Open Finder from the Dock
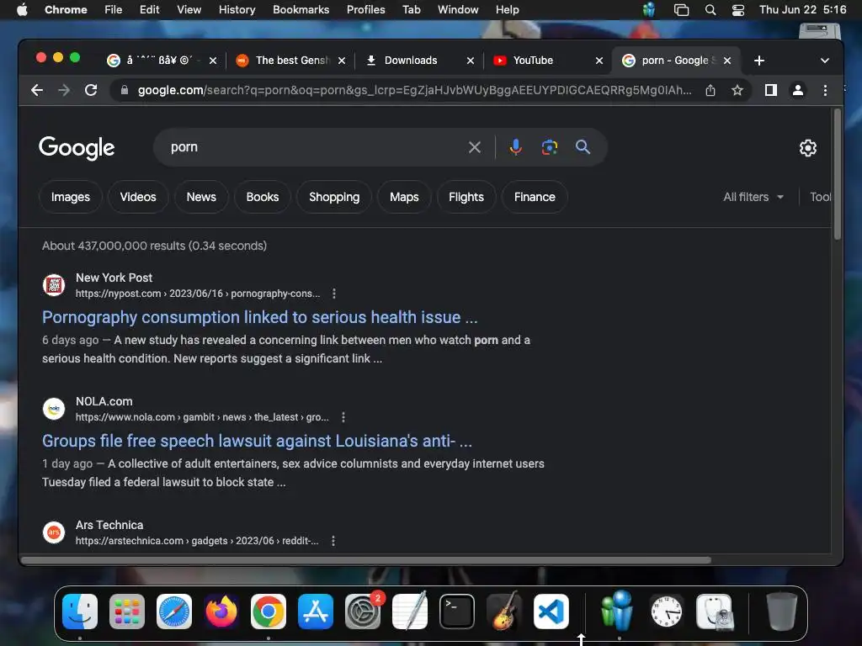 [x=80, y=612]
